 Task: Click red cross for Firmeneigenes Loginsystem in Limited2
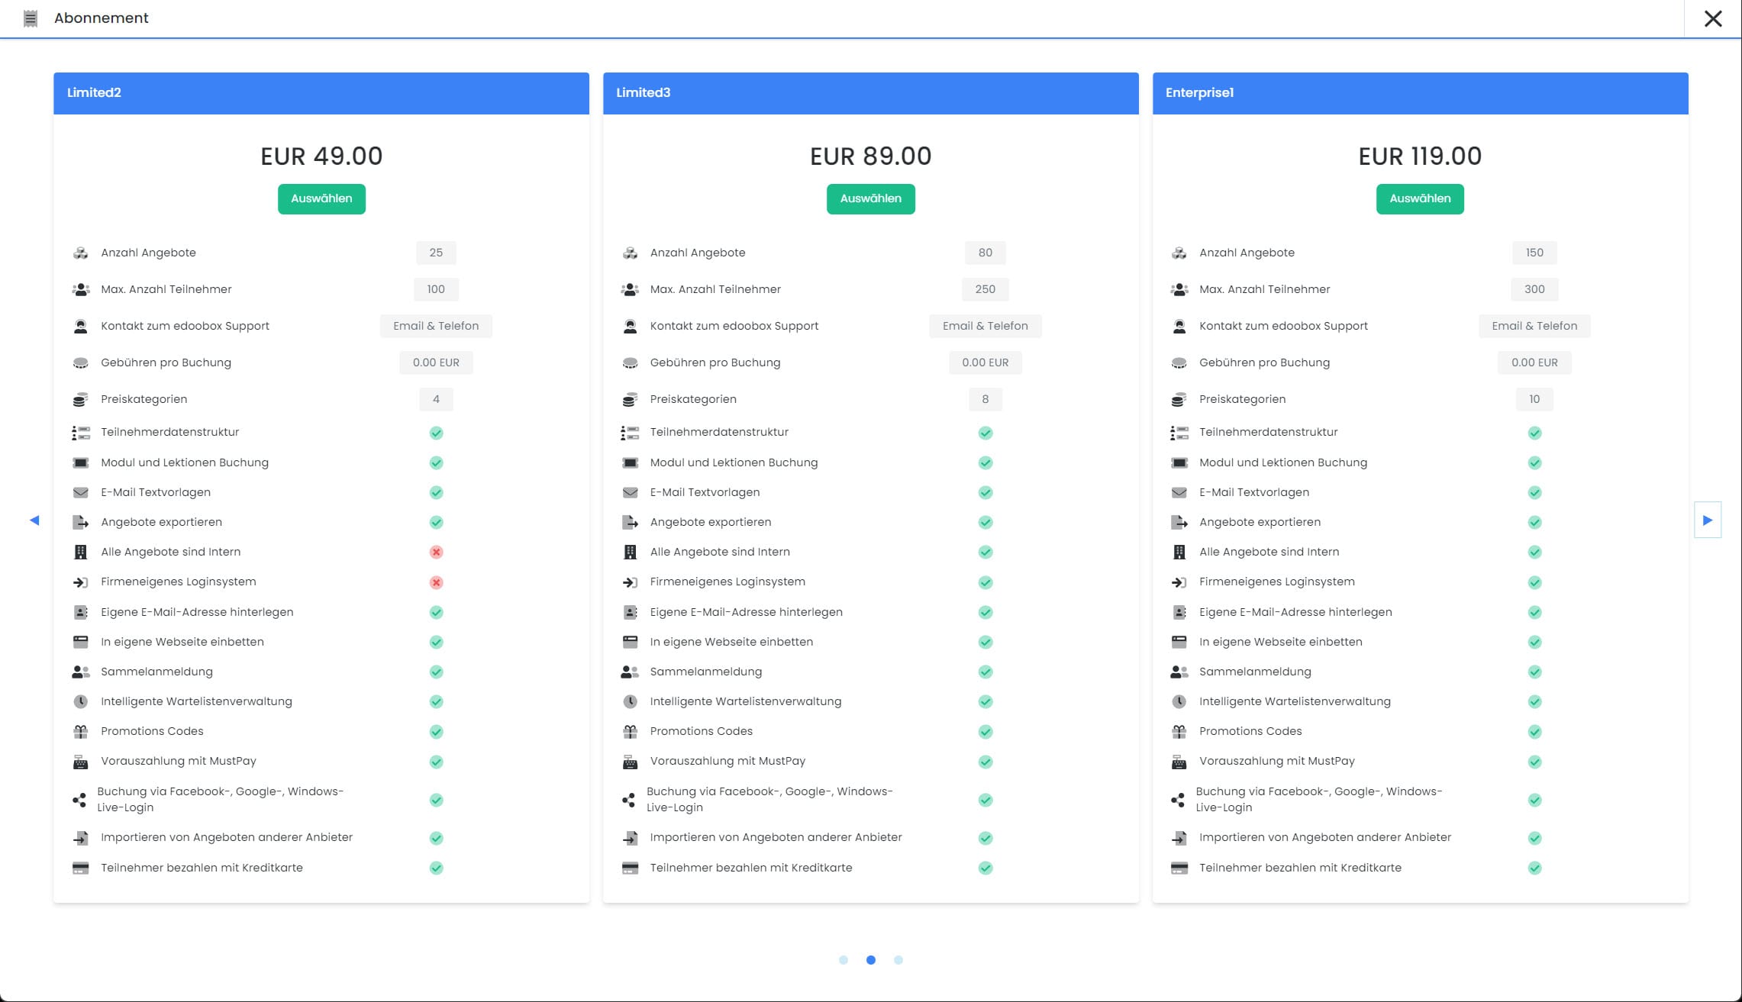436,582
